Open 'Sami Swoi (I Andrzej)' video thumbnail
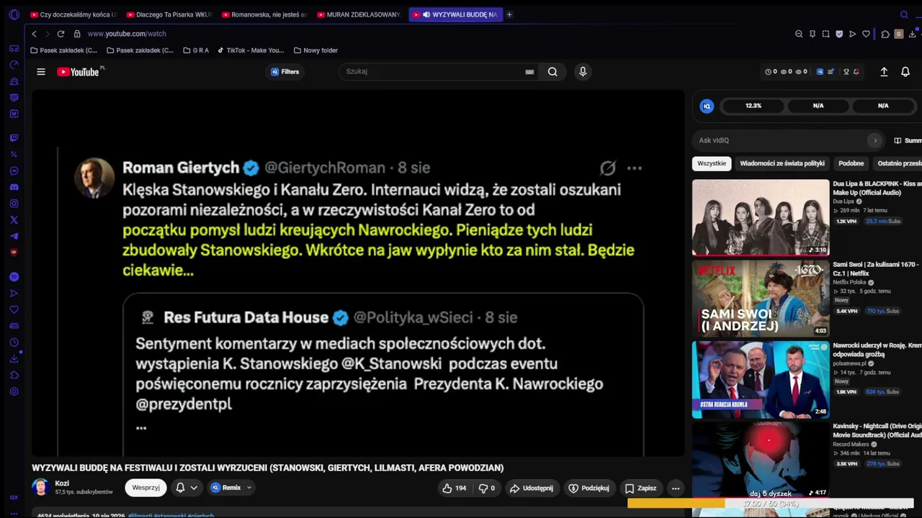The height and width of the screenshot is (518, 922). (x=761, y=299)
